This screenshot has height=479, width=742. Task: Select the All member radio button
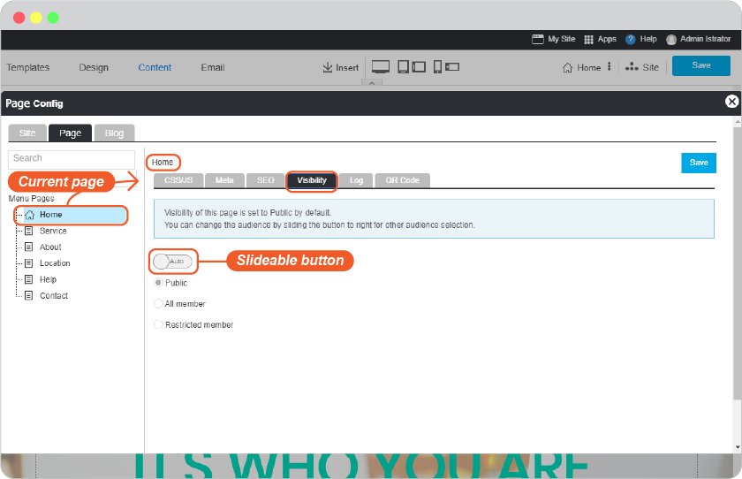158,303
